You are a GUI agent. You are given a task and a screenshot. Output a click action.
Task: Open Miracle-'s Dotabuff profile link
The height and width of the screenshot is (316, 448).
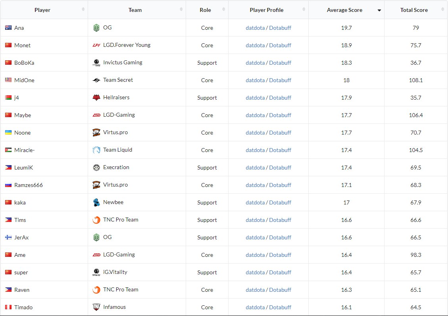tap(280, 150)
